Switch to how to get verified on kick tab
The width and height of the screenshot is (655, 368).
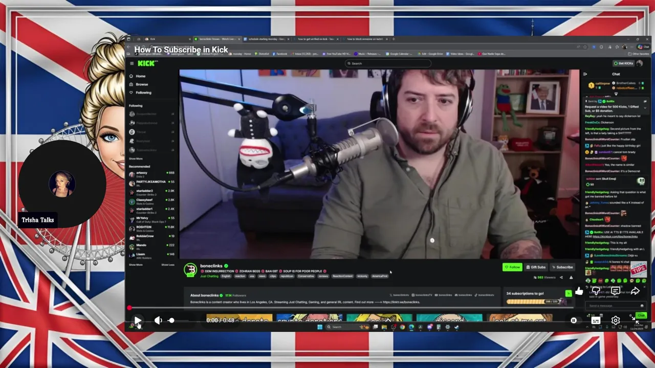click(x=315, y=39)
